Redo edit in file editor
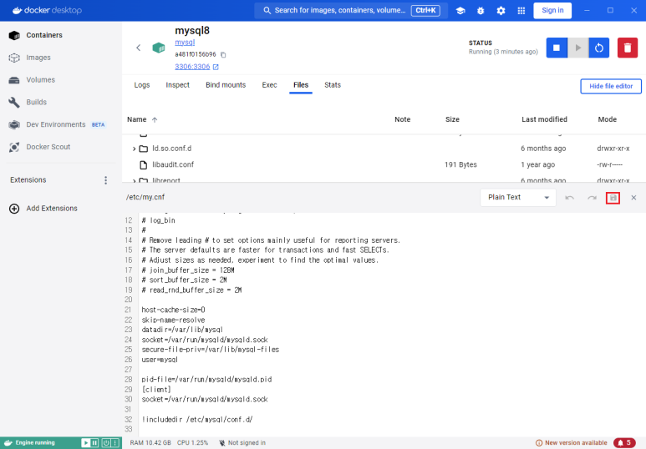The height and width of the screenshot is (449, 646). pos(592,198)
